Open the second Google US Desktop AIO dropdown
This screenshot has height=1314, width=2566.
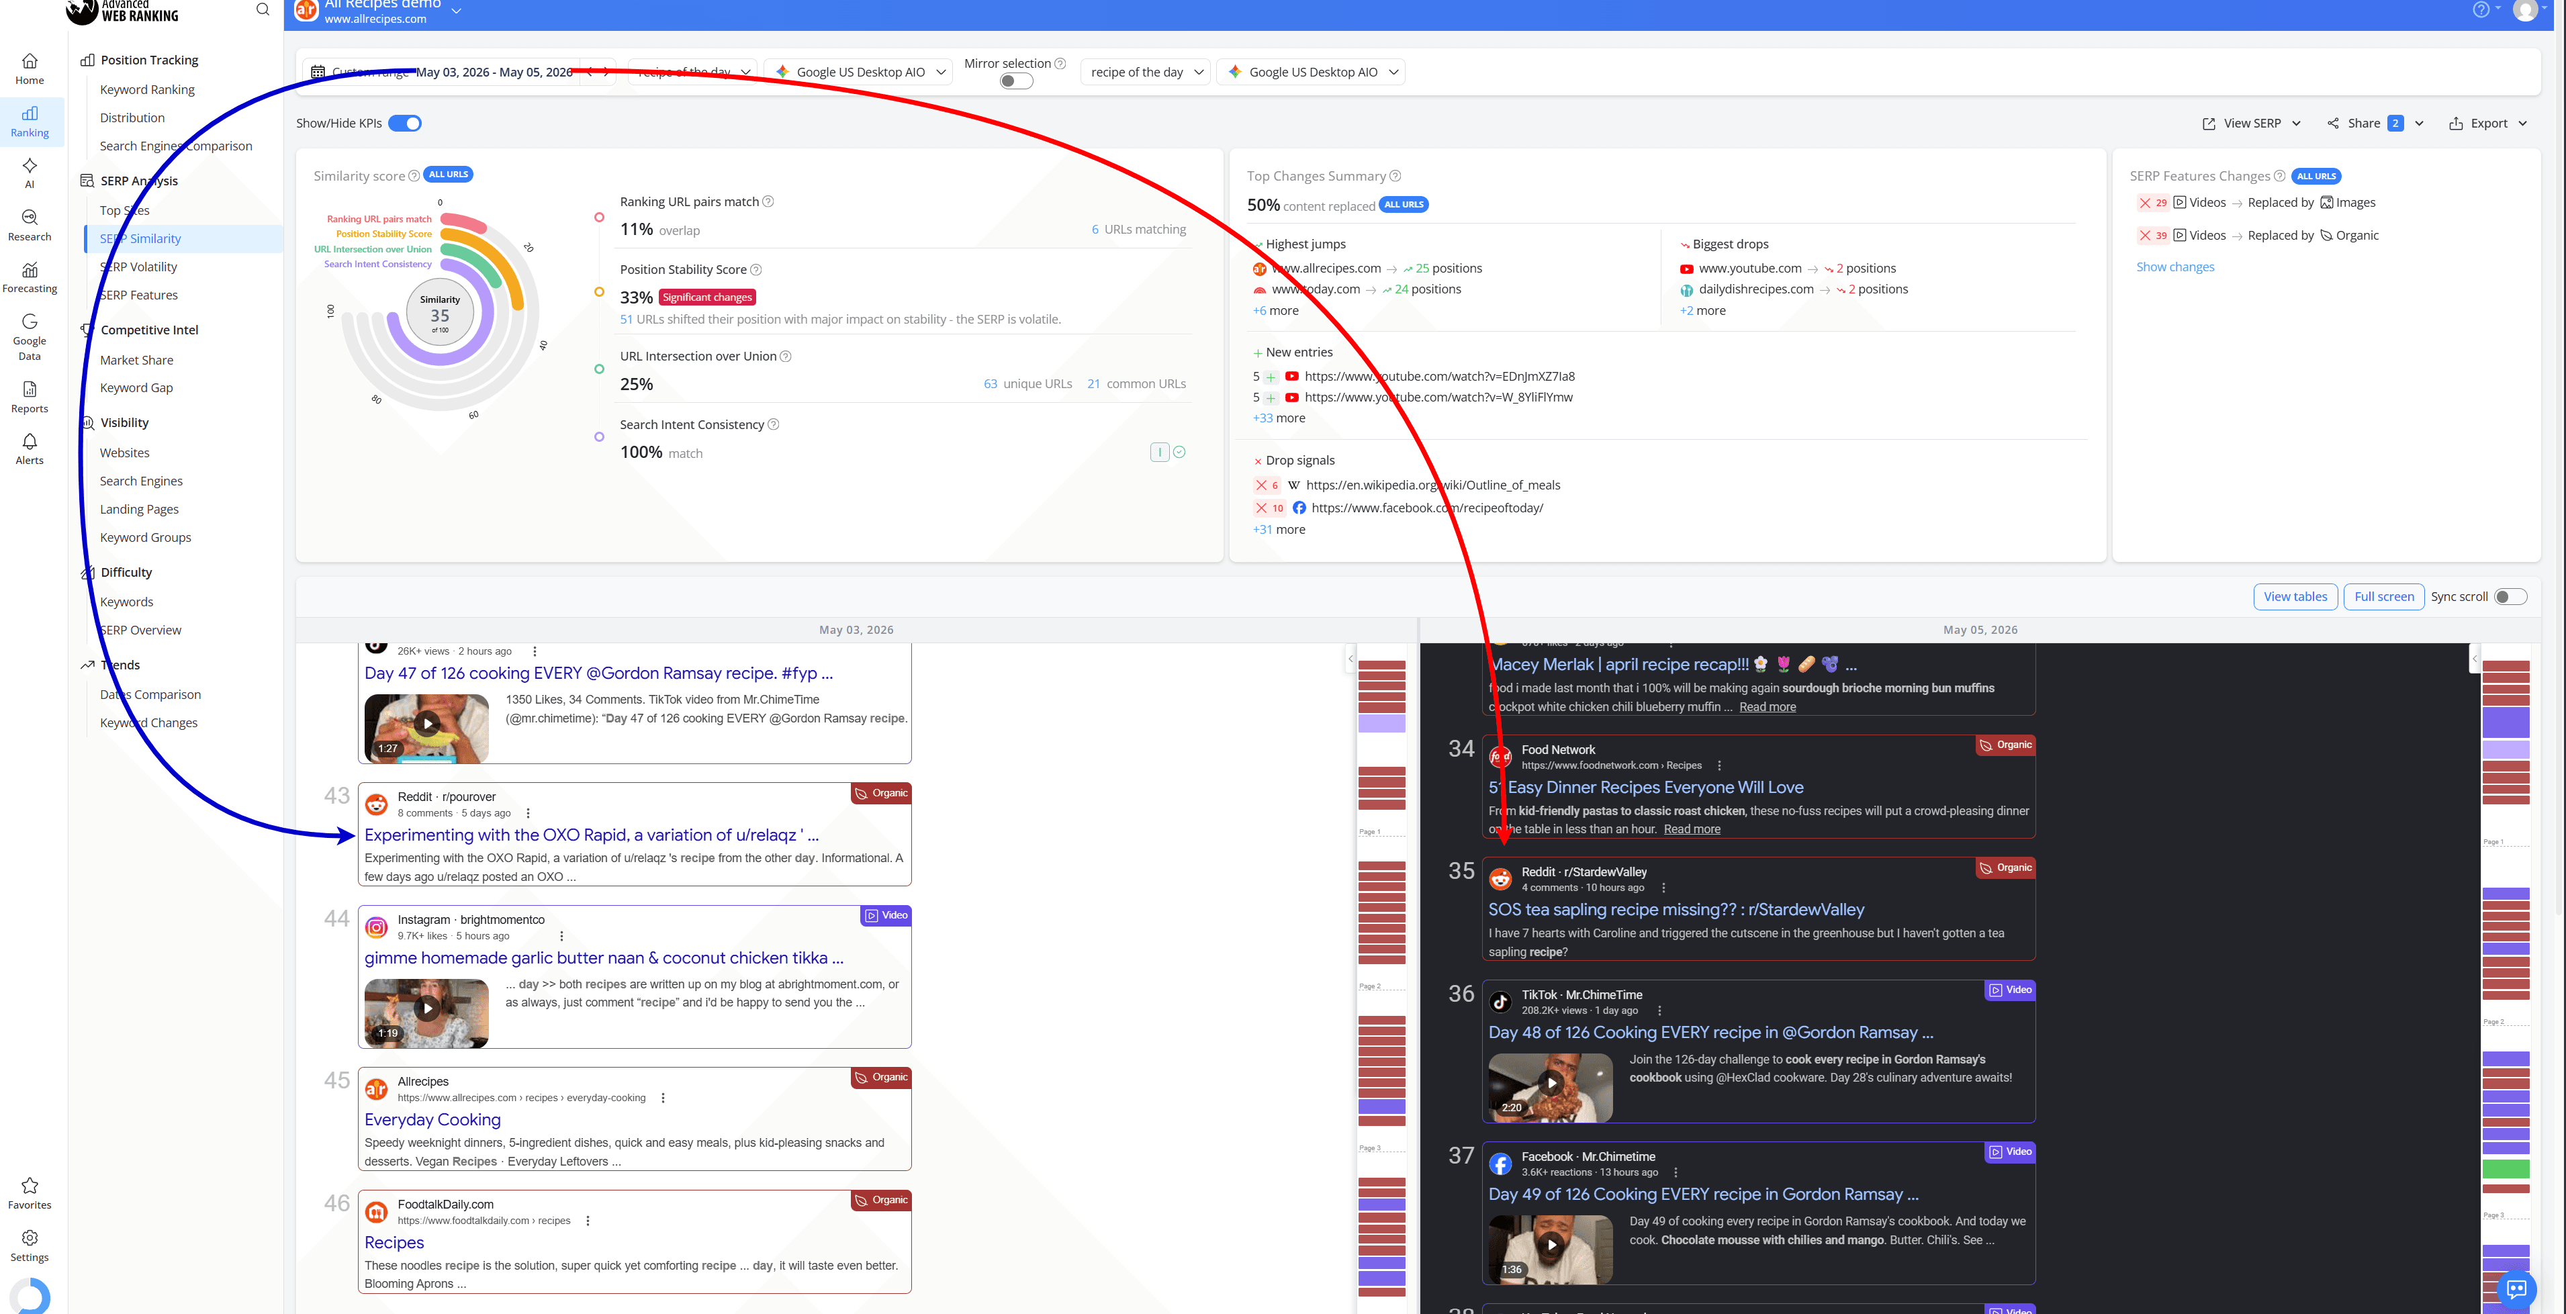1311,72
